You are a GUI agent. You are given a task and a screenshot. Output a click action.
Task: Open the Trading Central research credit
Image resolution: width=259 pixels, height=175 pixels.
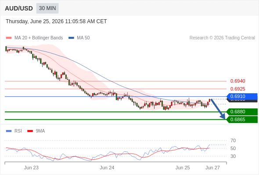[x=222, y=38]
